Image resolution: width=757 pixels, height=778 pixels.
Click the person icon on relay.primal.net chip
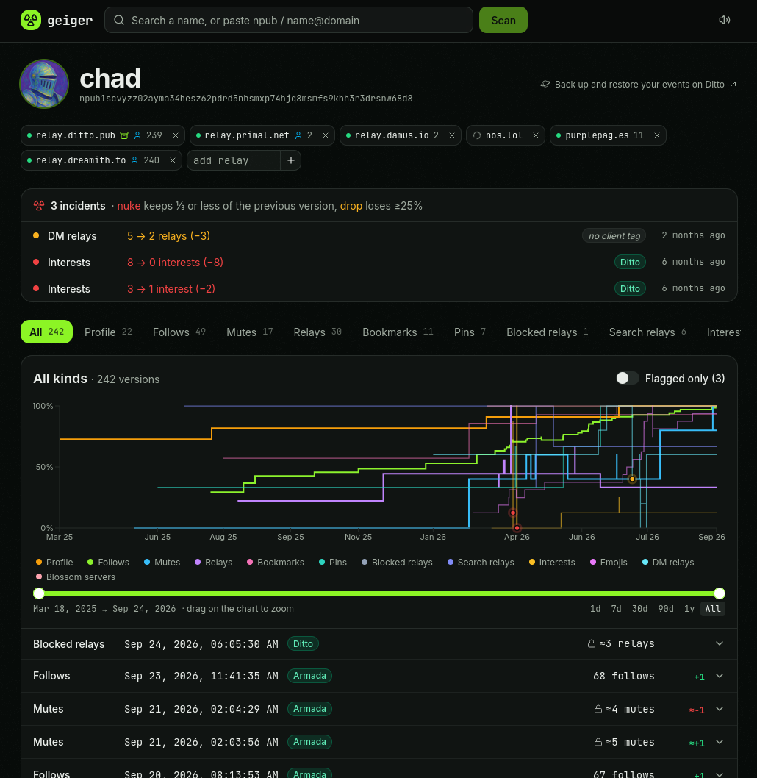click(x=298, y=135)
